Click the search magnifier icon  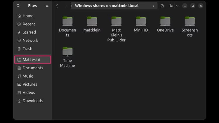(18, 6)
